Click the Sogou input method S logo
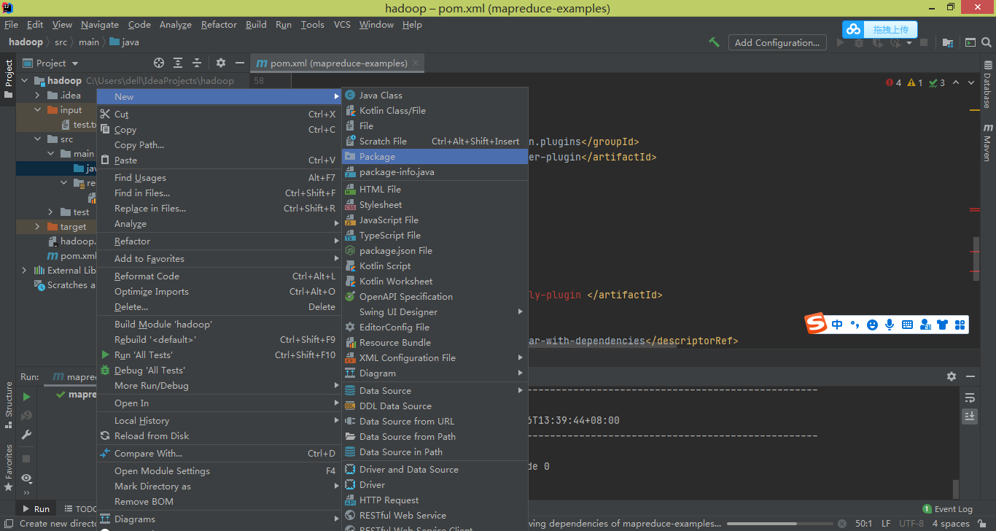The width and height of the screenshot is (996, 531). click(x=816, y=324)
